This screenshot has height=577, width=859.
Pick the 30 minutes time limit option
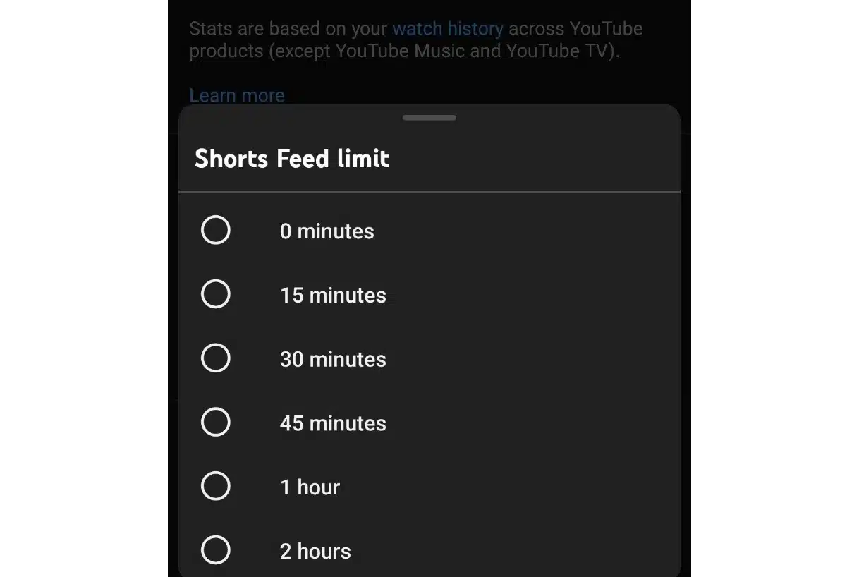coord(332,359)
